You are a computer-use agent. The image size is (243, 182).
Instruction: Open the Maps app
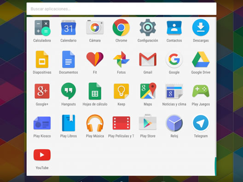pyautogui.click(x=148, y=91)
